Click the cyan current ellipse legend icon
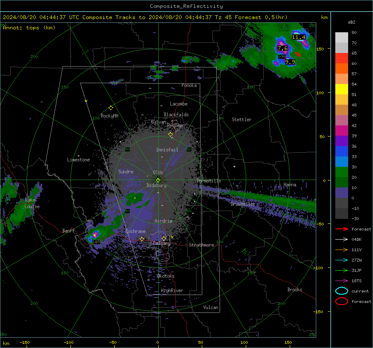 point(342,291)
